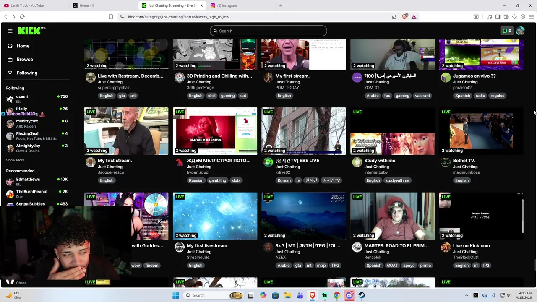The height and width of the screenshot is (302, 537).
Task: Open File Explorer from the taskbar
Action: coord(287,295)
